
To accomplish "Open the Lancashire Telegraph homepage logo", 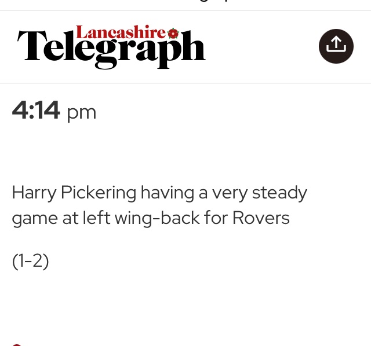I will tap(111, 47).
